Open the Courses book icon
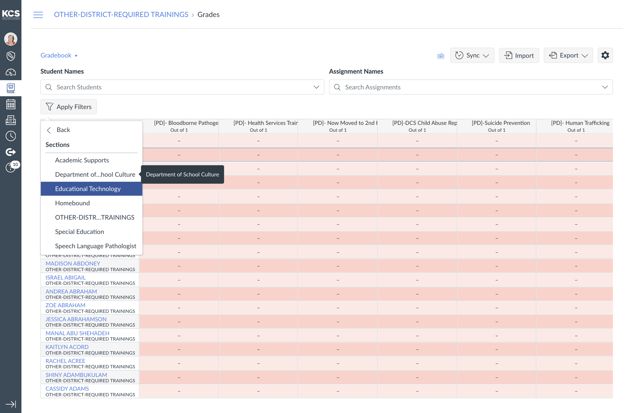Screen dimensions: 632x413 11,88
